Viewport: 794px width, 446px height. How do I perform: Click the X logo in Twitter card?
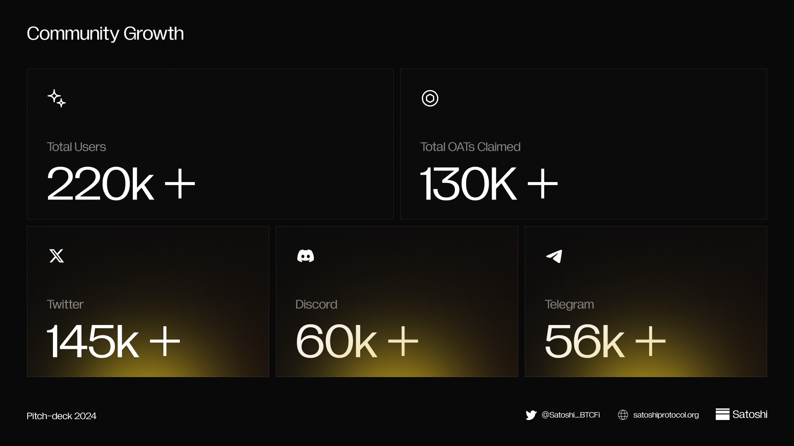(x=57, y=256)
